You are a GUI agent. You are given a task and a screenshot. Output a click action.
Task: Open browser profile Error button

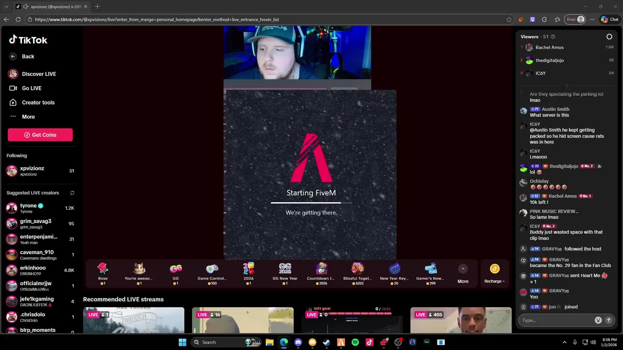click(x=575, y=19)
